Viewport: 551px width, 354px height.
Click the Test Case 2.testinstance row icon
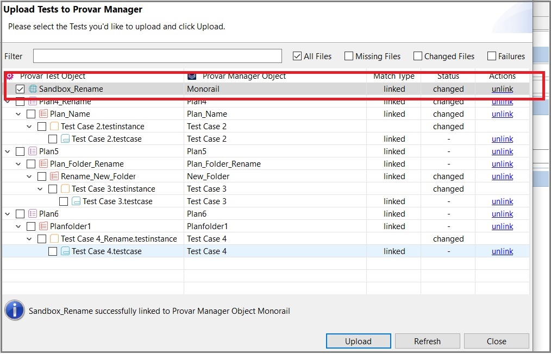click(54, 127)
